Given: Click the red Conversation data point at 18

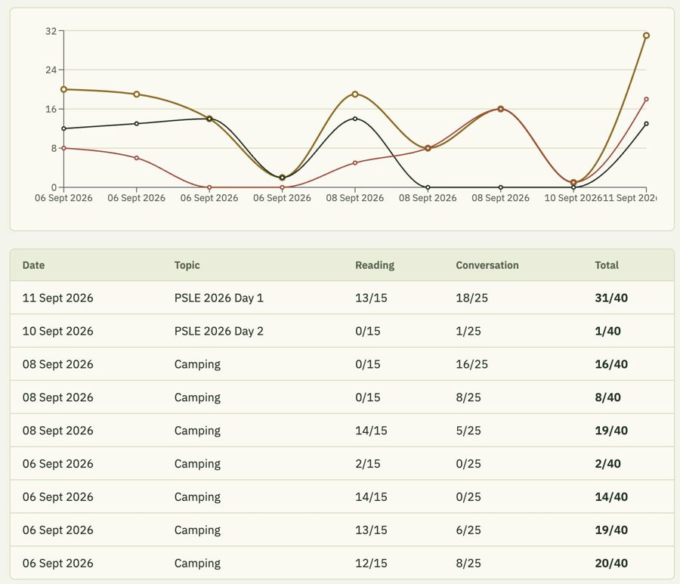Looking at the screenshot, I should pos(646,99).
